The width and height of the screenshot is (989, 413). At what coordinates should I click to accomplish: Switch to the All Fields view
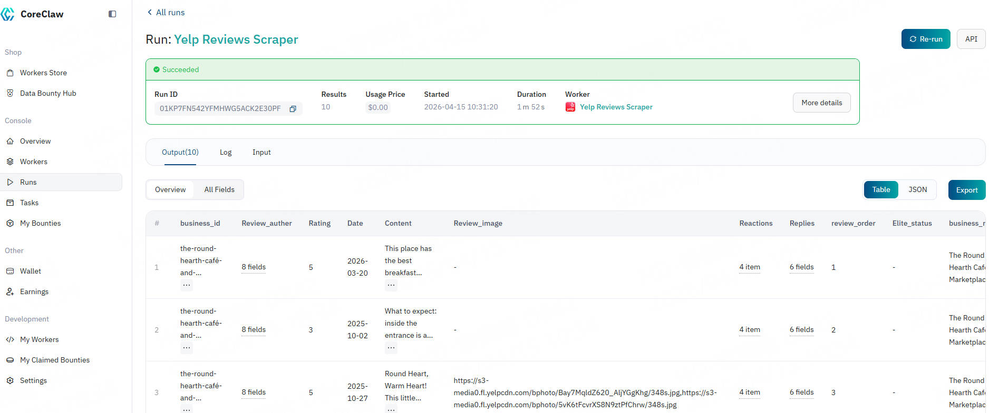pos(219,190)
